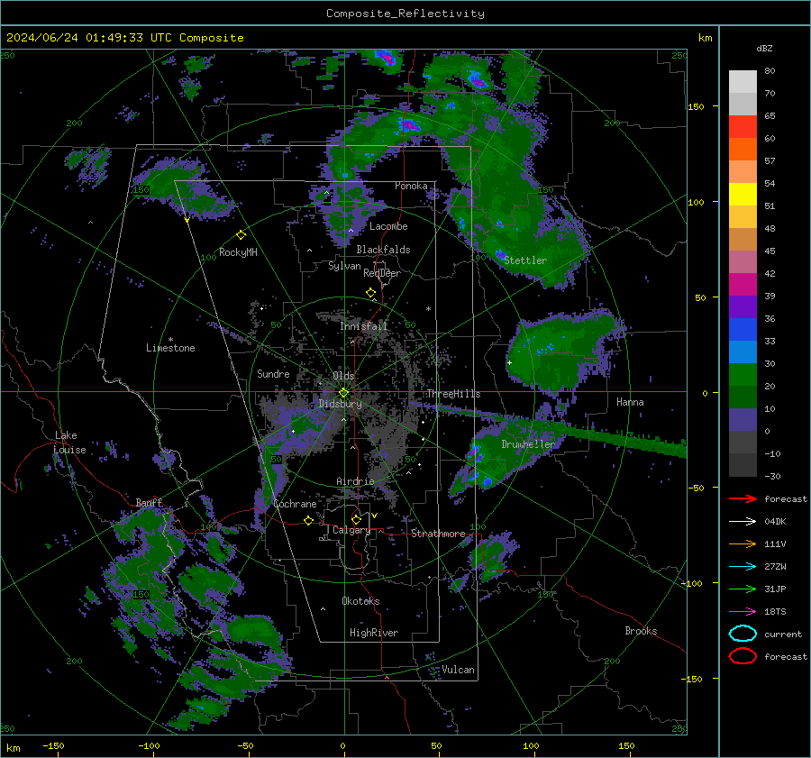Click the yellow diamond marker below RedDeer

point(371,293)
